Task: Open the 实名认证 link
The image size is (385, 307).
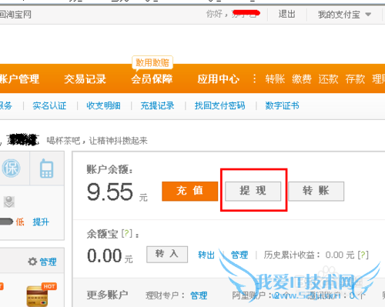Action: pos(49,105)
